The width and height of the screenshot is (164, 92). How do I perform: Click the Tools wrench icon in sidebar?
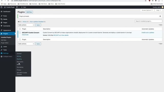pos(2,50)
